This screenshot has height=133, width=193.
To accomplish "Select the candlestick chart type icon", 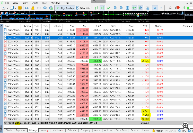I will 102,8.
